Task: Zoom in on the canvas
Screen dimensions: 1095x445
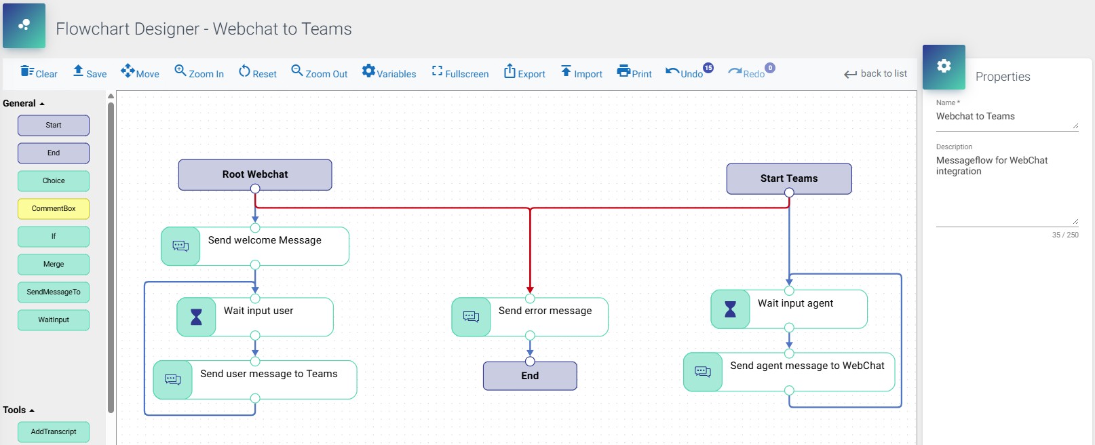Action: (199, 73)
